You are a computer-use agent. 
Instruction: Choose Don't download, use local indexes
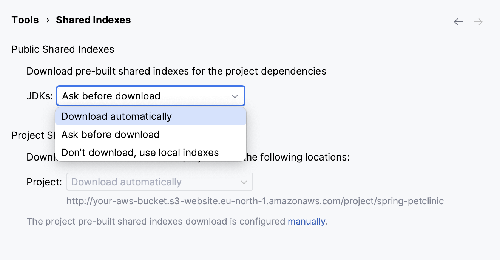click(140, 153)
